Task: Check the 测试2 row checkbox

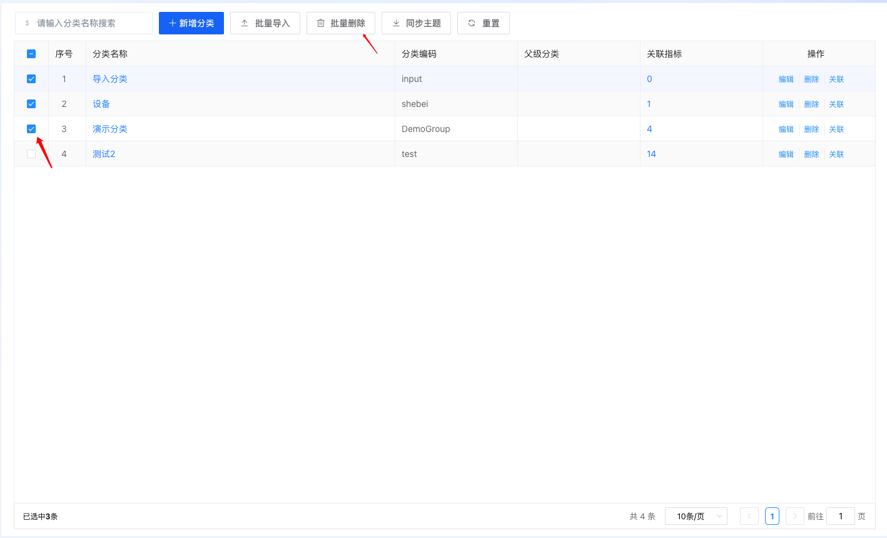Action: pyautogui.click(x=31, y=154)
